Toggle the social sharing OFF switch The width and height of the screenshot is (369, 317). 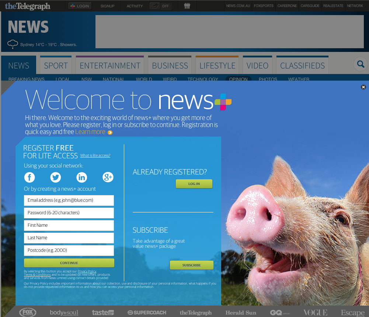(160, 6)
